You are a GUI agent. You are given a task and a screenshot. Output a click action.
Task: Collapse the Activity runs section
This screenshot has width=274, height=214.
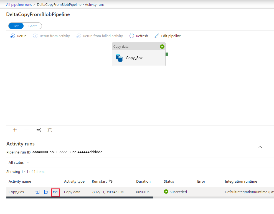coord(260,147)
